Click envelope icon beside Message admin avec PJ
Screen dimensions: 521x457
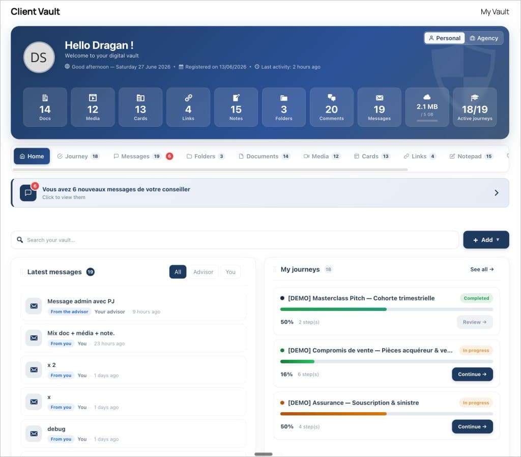34,306
